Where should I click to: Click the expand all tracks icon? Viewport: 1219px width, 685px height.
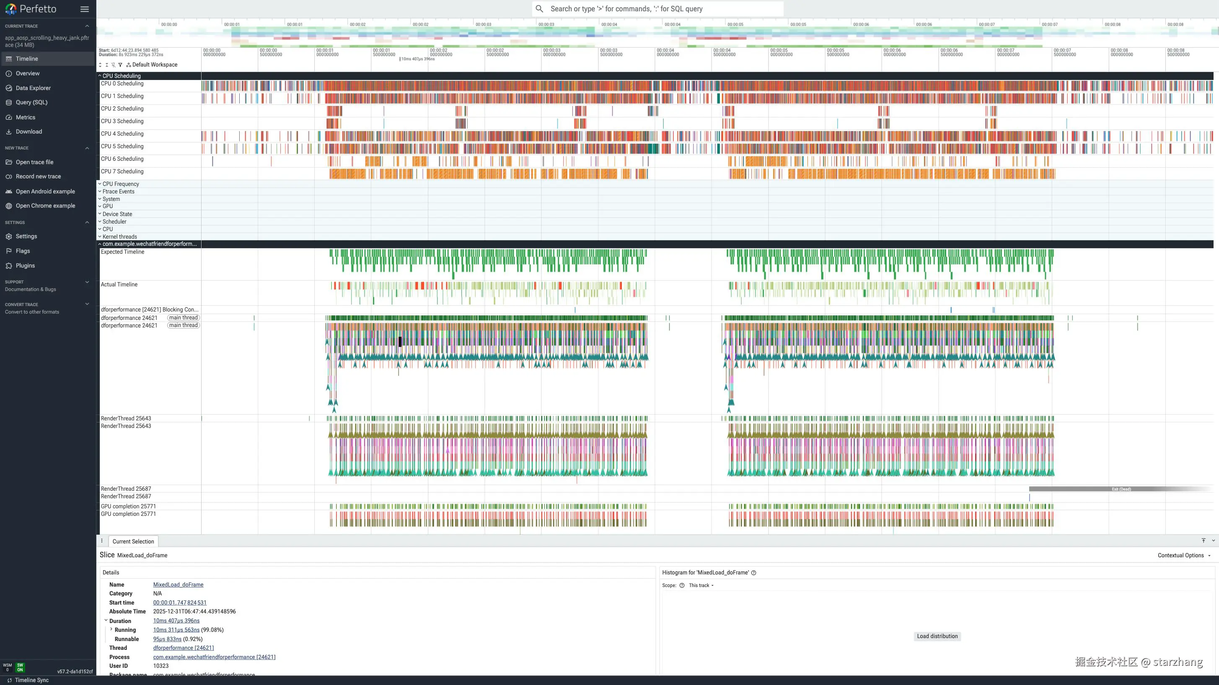(x=100, y=65)
